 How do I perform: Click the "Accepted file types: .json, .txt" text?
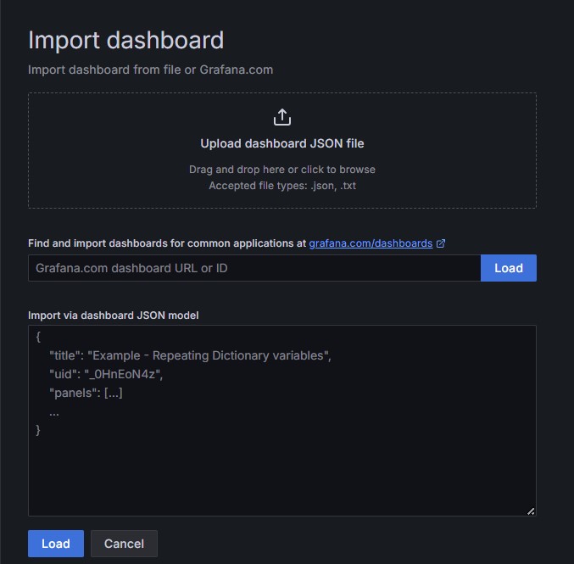point(282,185)
